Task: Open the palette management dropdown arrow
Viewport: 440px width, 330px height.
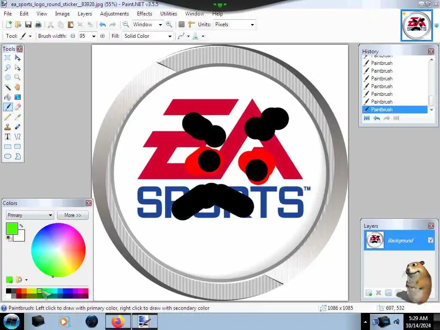Action: coord(26,280)
